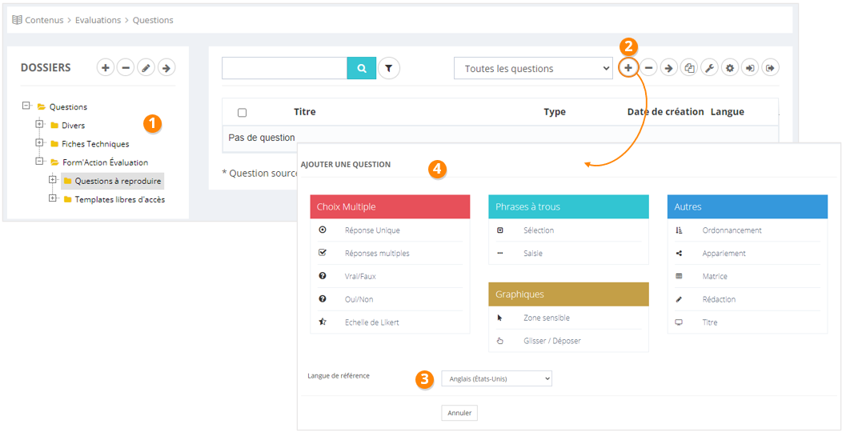Open Evaluations in the breadcrumb

tap(98, 20)
